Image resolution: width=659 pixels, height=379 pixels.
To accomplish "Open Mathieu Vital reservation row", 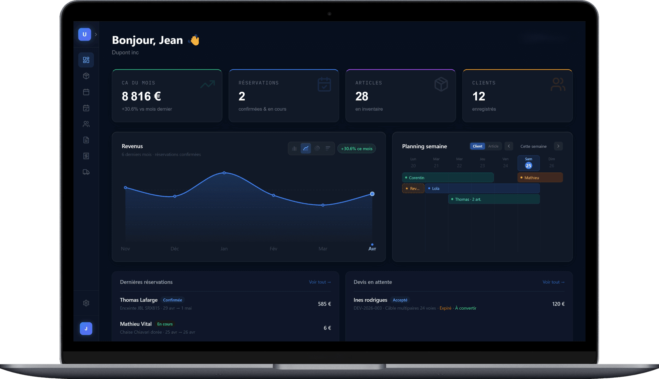I will [x=226, y=328].
